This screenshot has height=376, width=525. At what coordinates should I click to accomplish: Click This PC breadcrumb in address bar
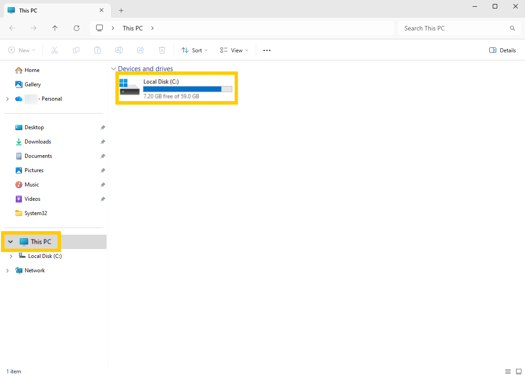[x=133, y=28]
